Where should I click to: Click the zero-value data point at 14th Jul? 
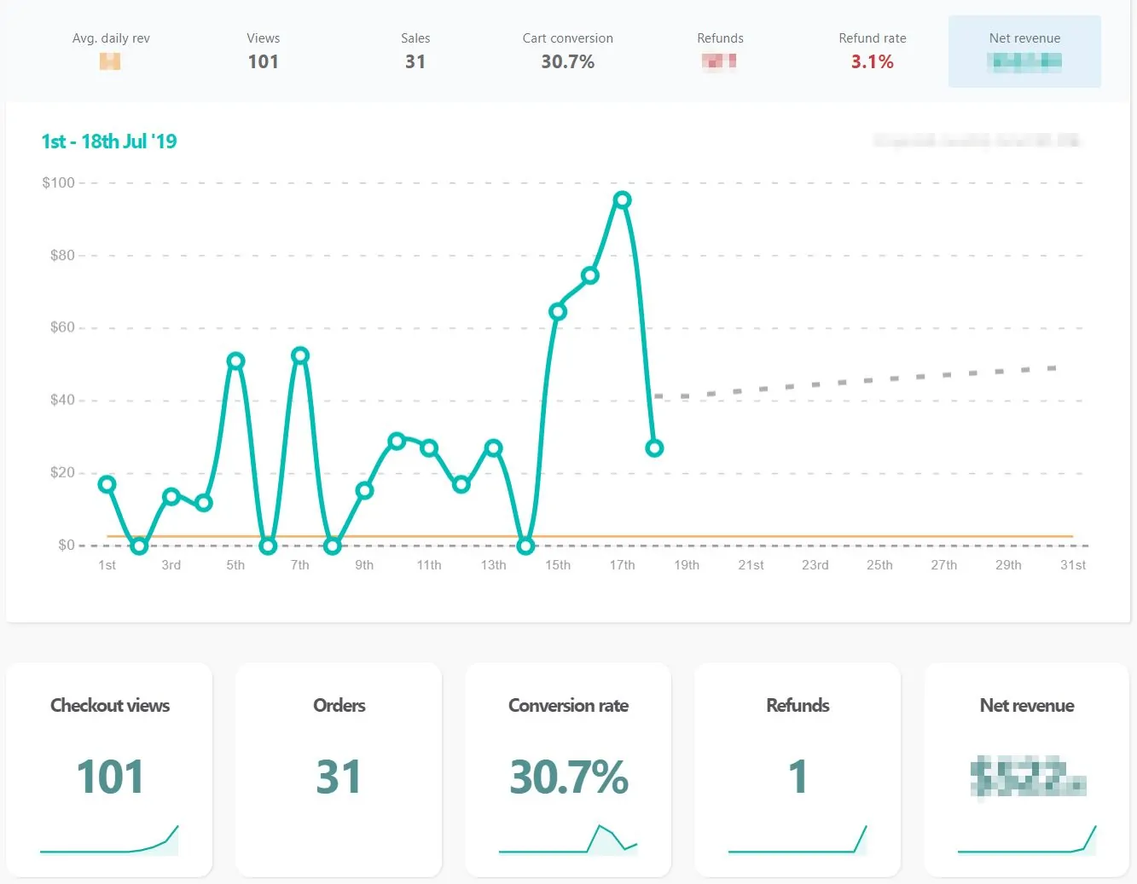click(x=525, y=546)
